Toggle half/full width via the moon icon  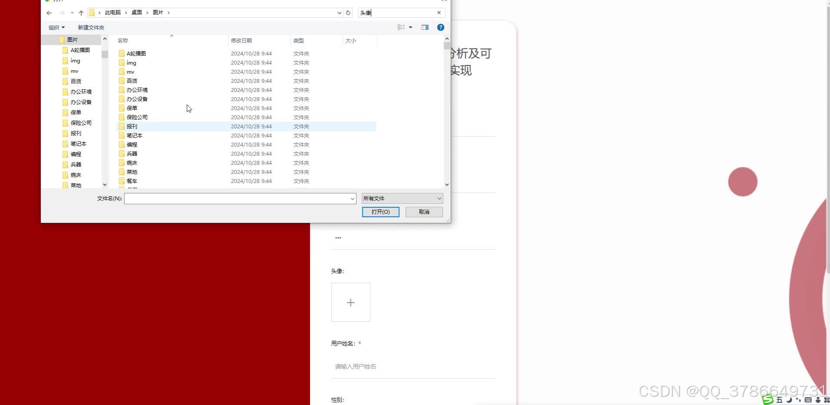[x=789, y=400]
